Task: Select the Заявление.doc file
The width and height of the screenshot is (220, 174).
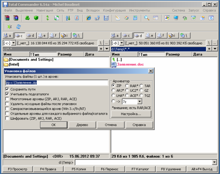Action: click(130, 64)
